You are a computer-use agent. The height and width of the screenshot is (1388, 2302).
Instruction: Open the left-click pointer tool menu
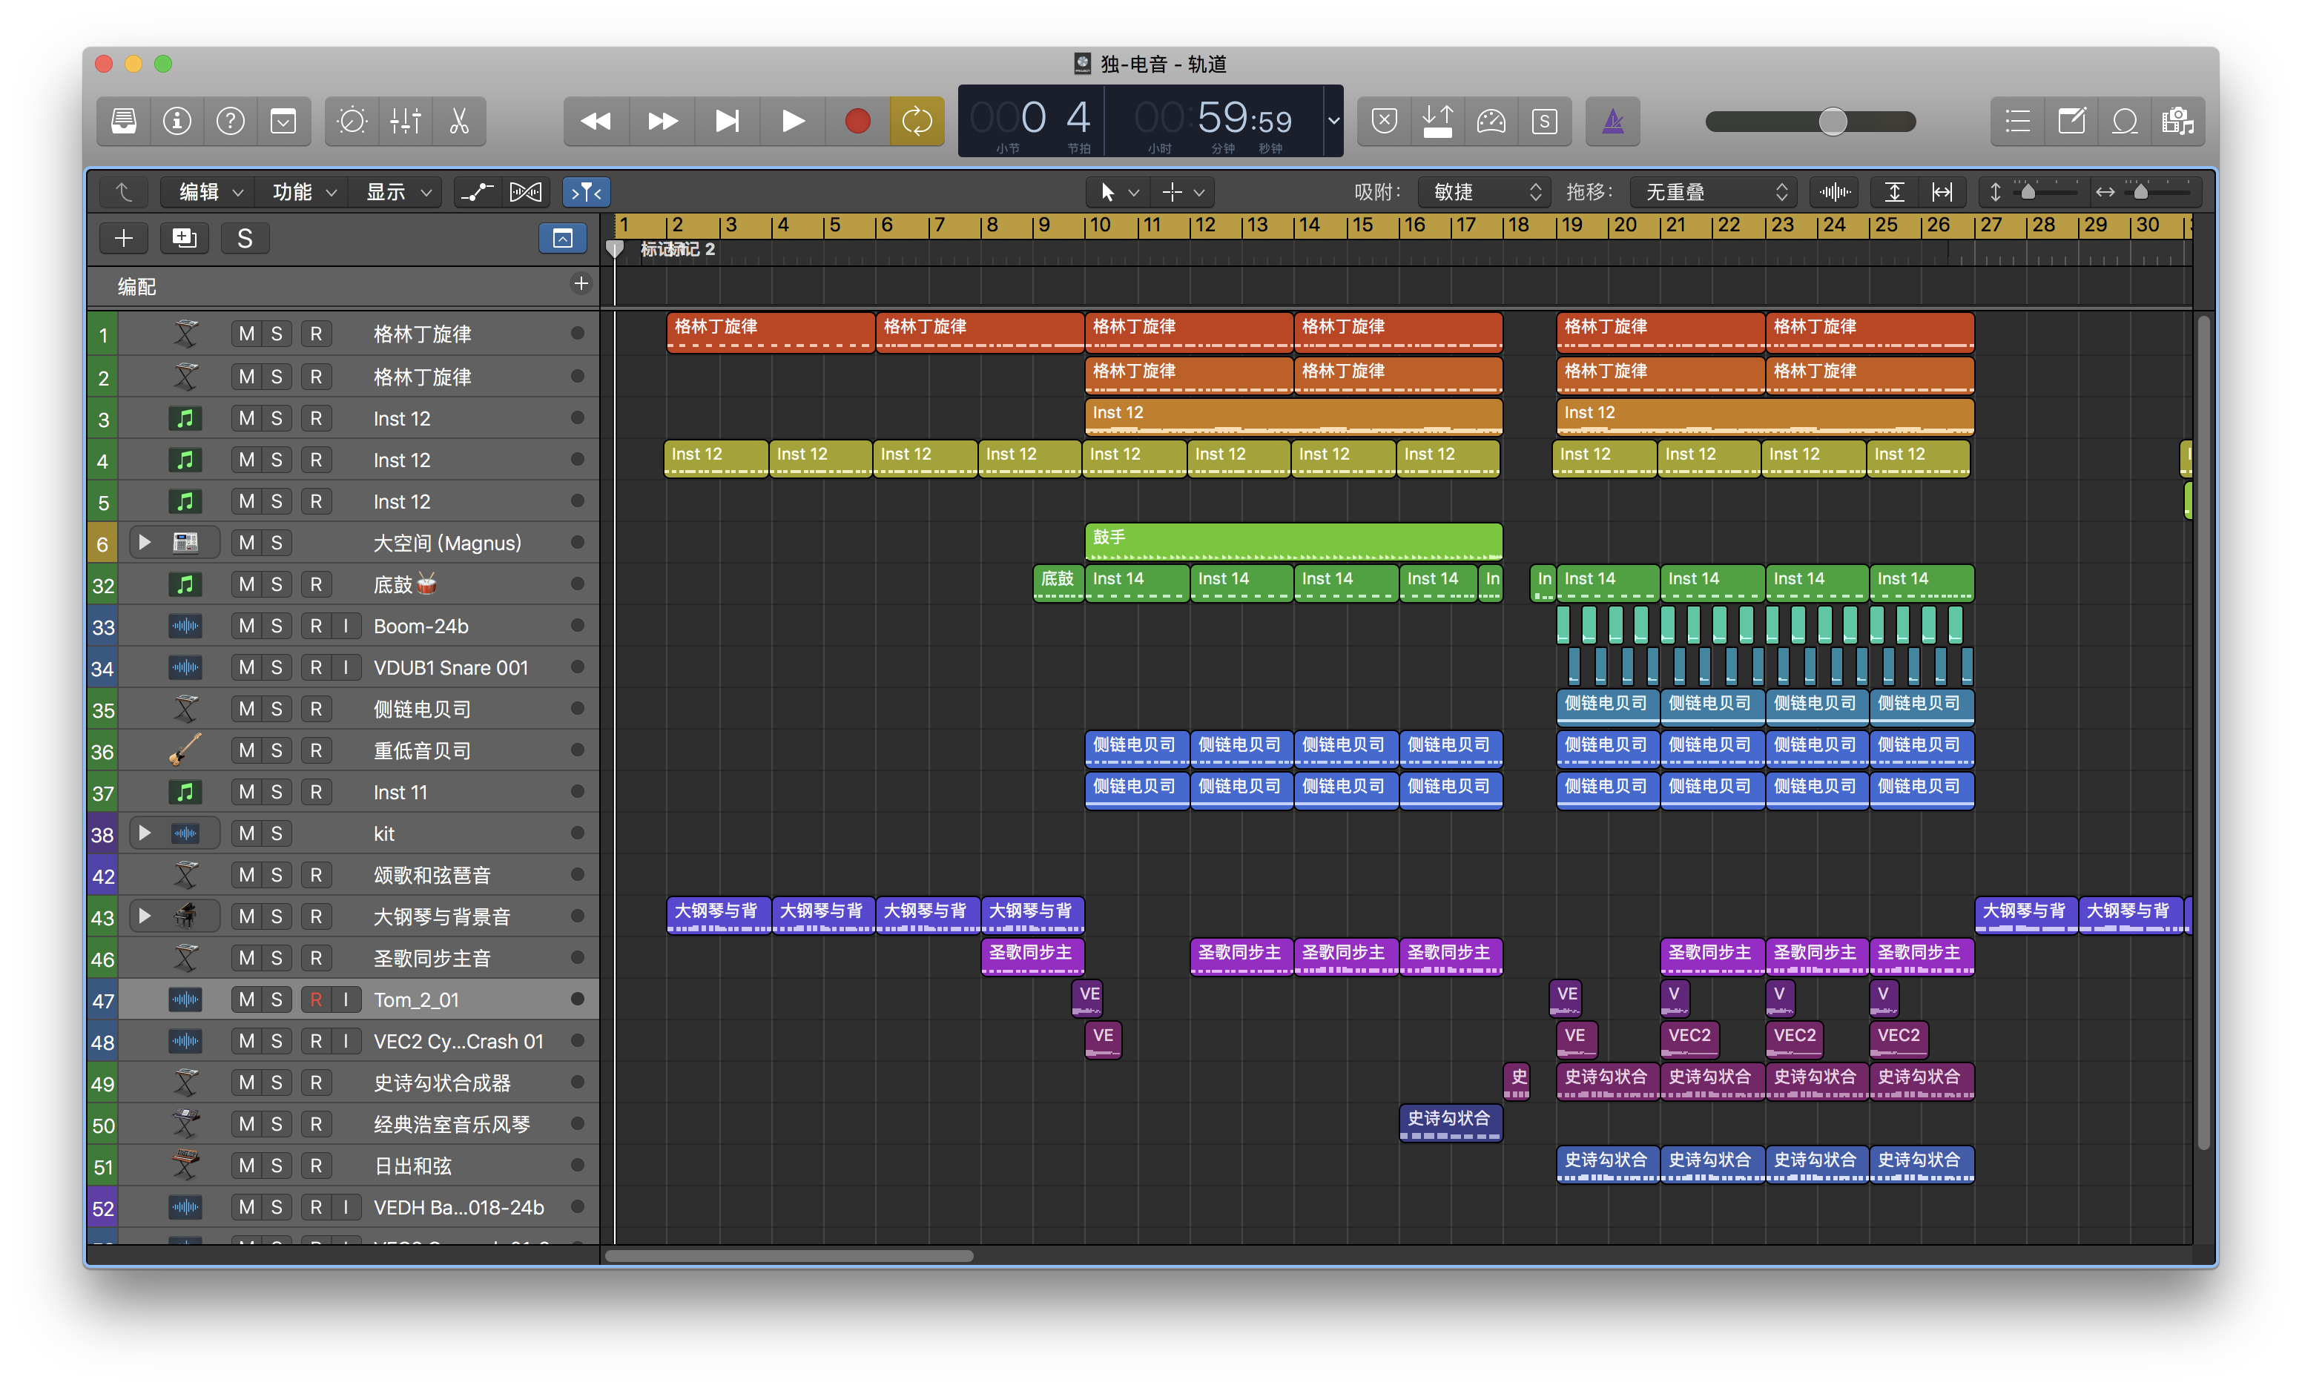1118,193
